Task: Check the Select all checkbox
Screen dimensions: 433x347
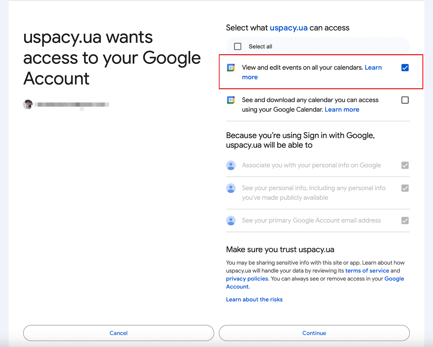Action: pos(238,47)
